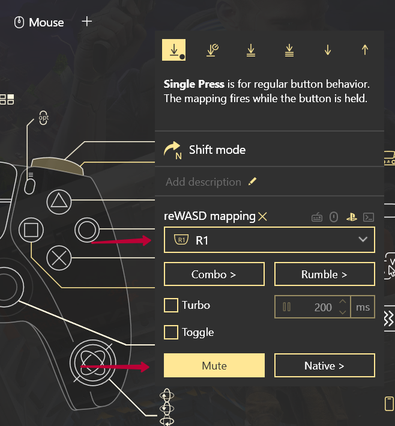This screenshot has width=395, height=426.
Task: Select the Long Press activator icon
Action: (x=213, y=50)
